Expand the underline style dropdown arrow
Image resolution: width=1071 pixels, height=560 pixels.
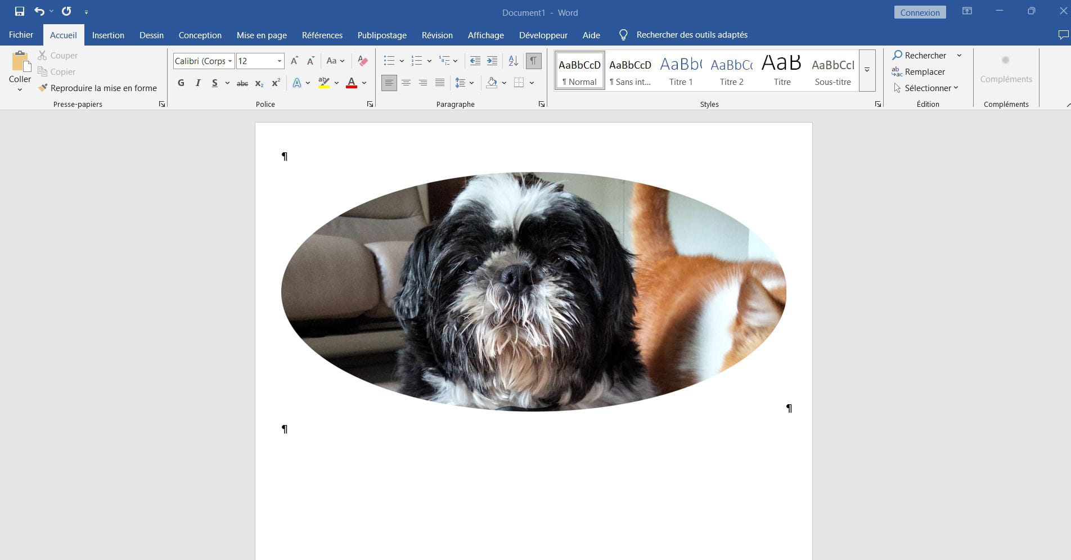coord(227,83)
